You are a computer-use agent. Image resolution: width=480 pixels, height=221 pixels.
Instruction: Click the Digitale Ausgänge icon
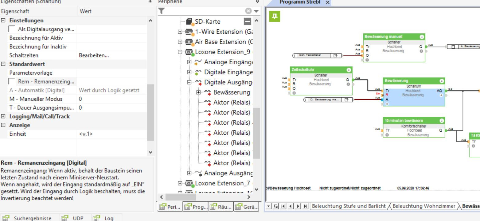(198, 82)
